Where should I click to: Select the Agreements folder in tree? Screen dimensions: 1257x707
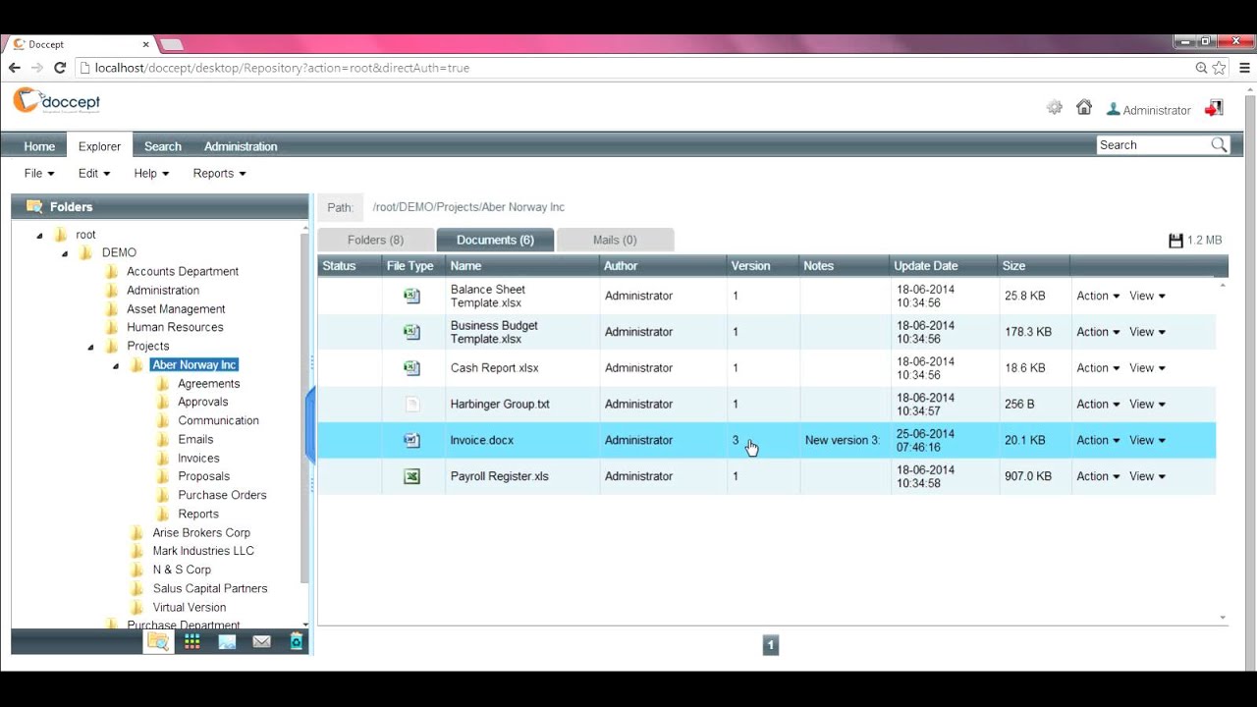point(208,384)
